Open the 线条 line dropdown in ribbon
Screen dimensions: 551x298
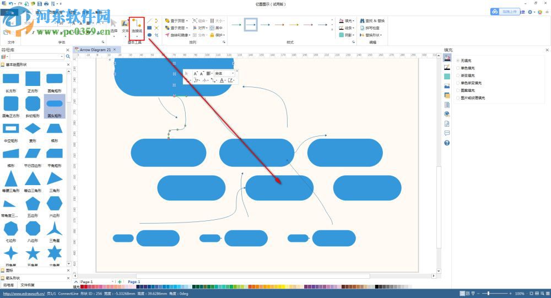347,28
